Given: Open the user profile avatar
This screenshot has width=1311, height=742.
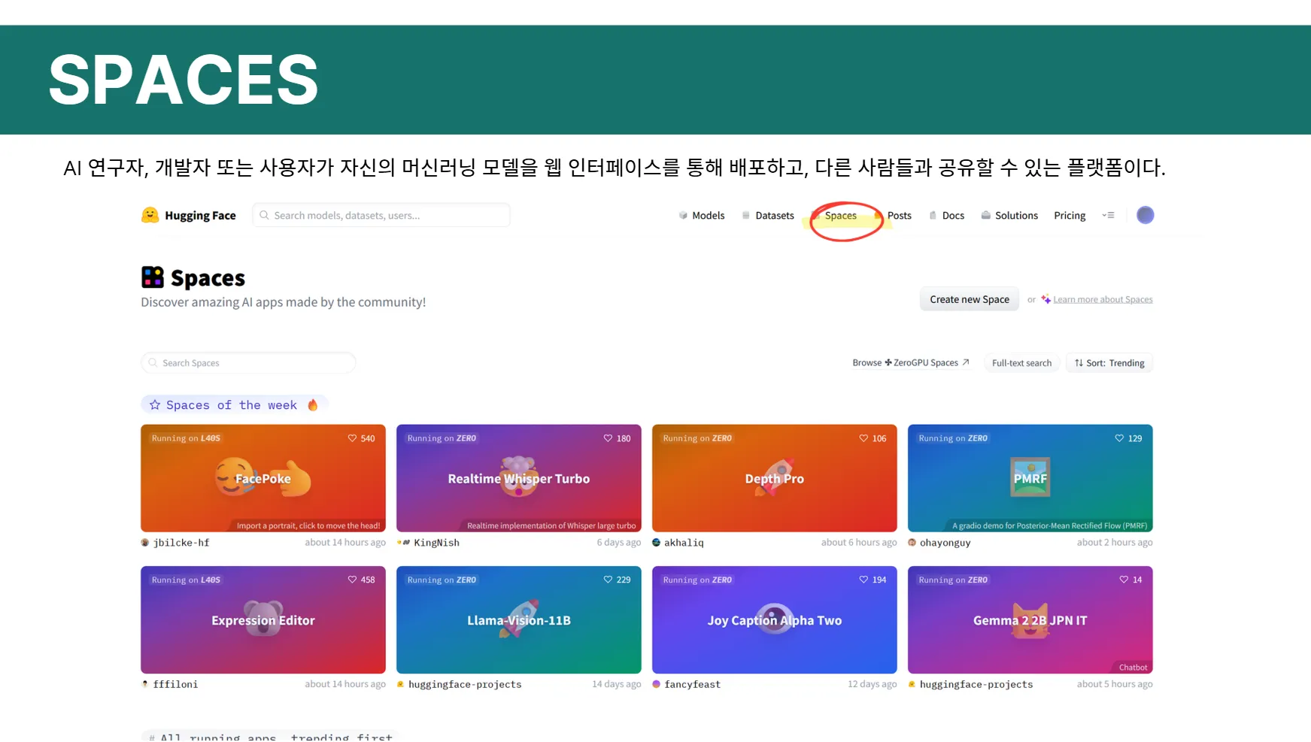Looking at the screenshot, I should 1145,215.
